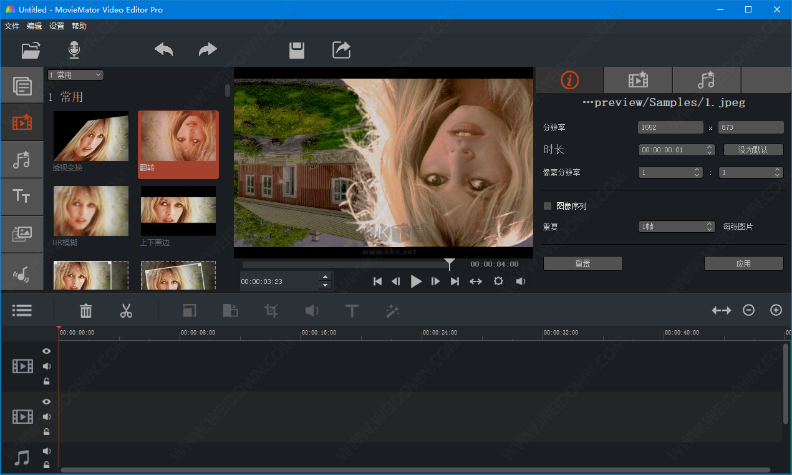Open the export/share icon in the toolbar
This screenshot has height=475, width=792.
pyautogui.click(x=340, y=49)
